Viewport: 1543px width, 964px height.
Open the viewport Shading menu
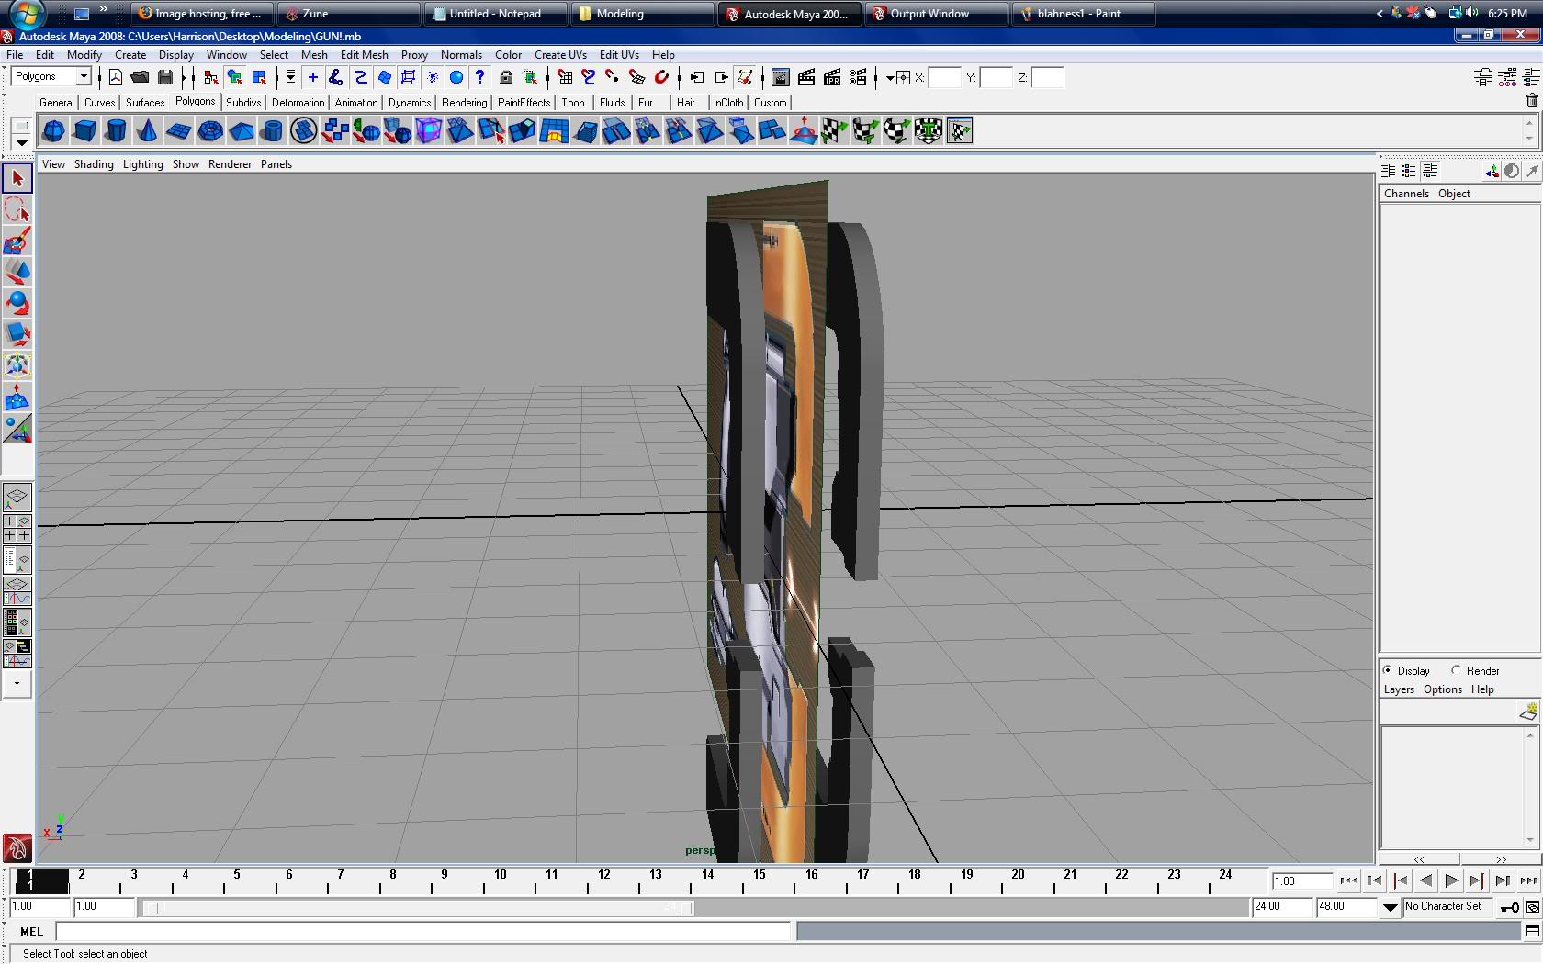coord(94,164)
